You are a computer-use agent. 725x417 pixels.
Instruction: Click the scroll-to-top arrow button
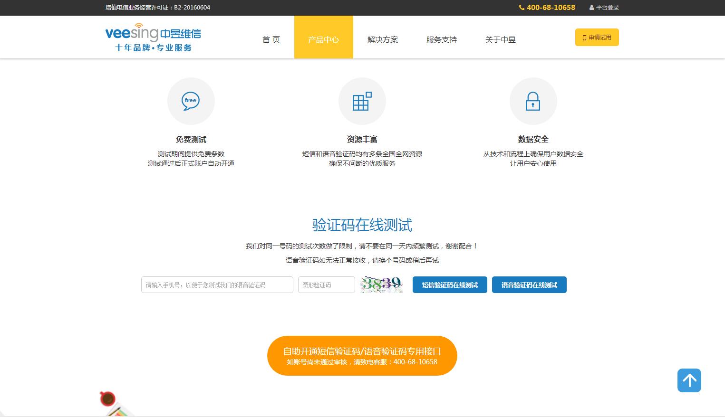pyautogui.click(x=689, y=380)
